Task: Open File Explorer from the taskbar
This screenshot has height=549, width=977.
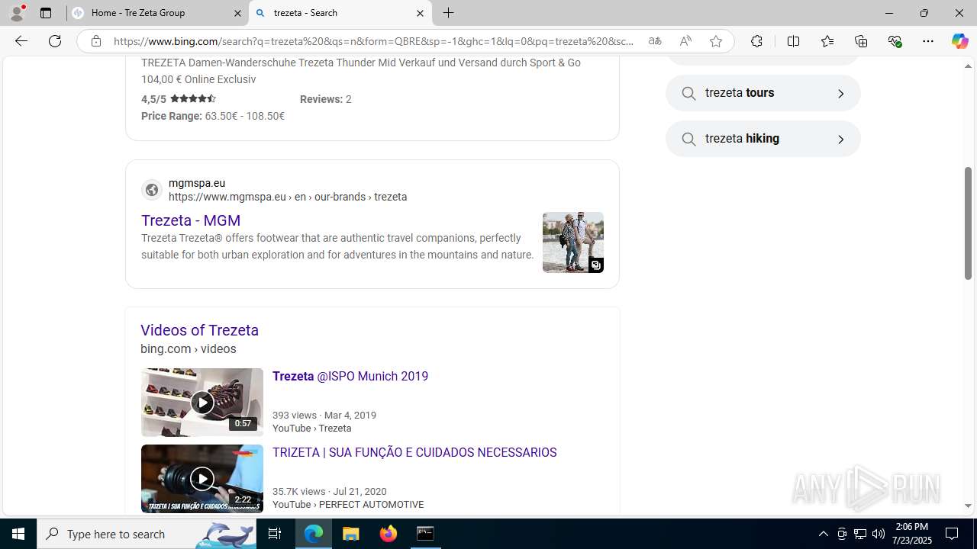Action: click(x=351, y=534)
